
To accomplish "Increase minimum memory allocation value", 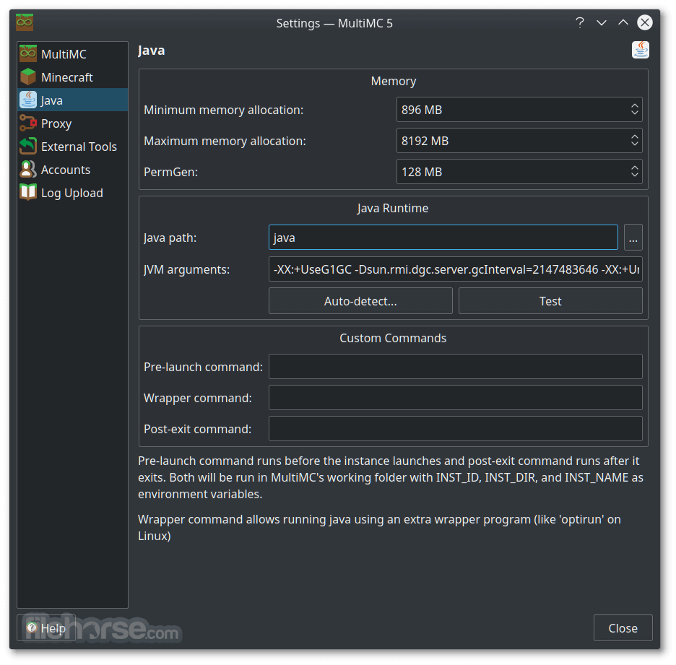I will point(634,105).
